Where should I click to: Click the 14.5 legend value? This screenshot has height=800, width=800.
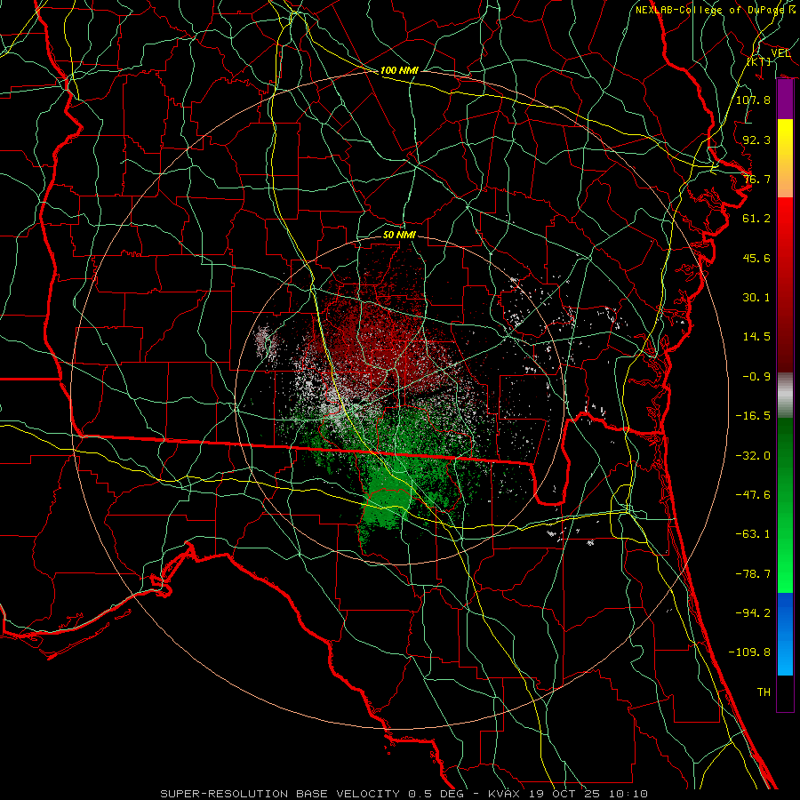point(756,337)
